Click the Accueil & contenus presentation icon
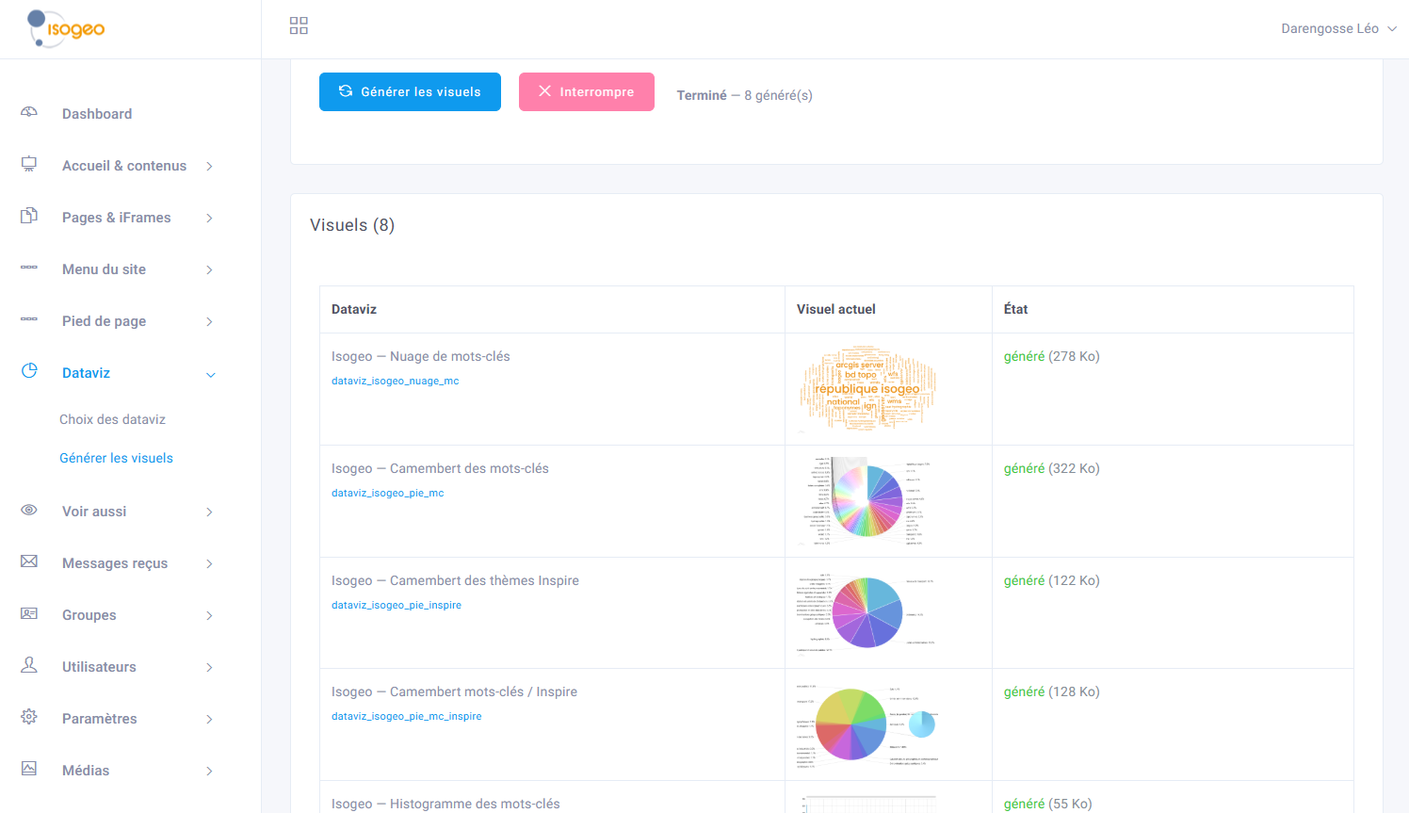 [29, 164]
